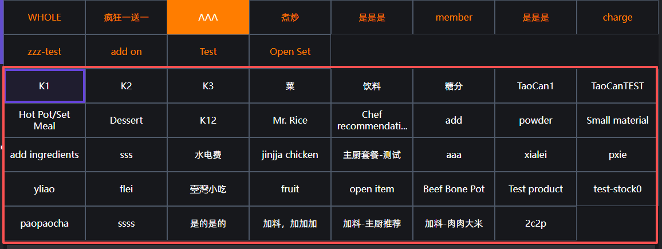Open the zzz-test tab
Screen dimensions: 662x249
45,52
